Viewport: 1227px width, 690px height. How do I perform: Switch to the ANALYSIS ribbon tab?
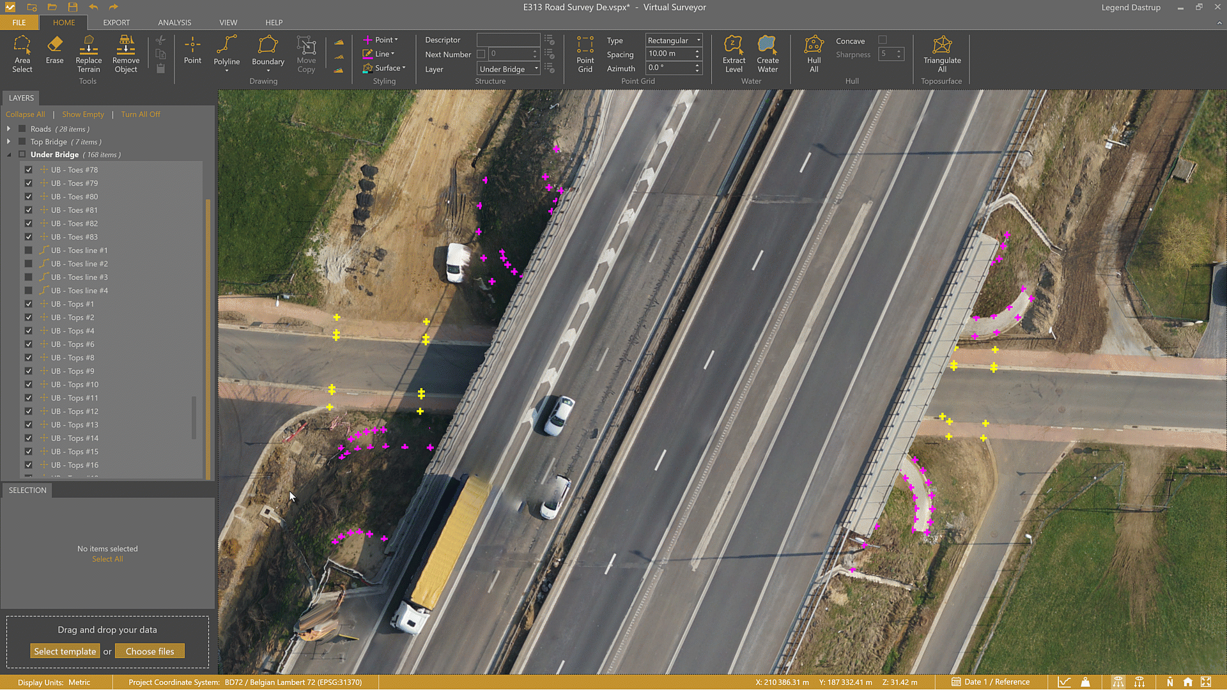point(174,22)
